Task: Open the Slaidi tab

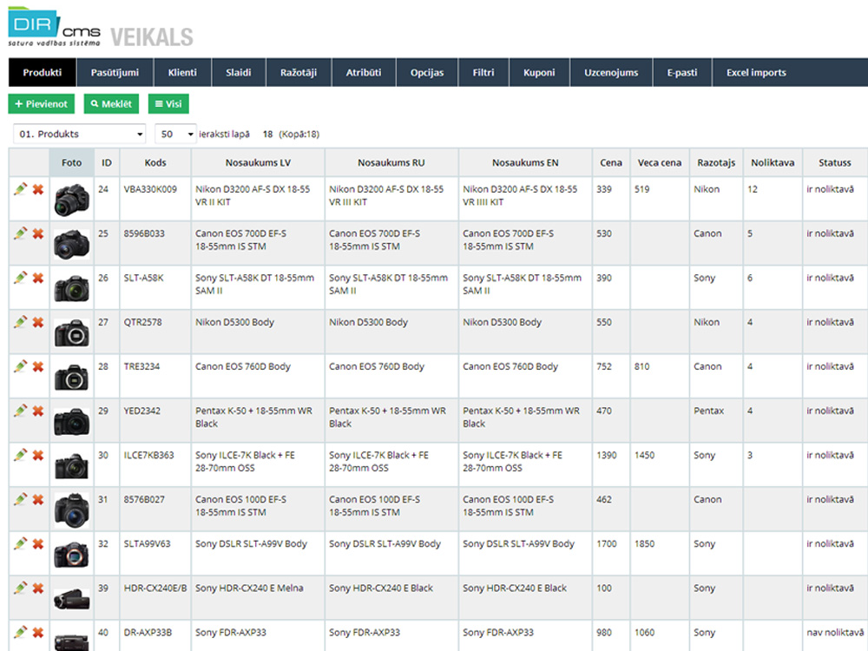Action: (239, 73)
